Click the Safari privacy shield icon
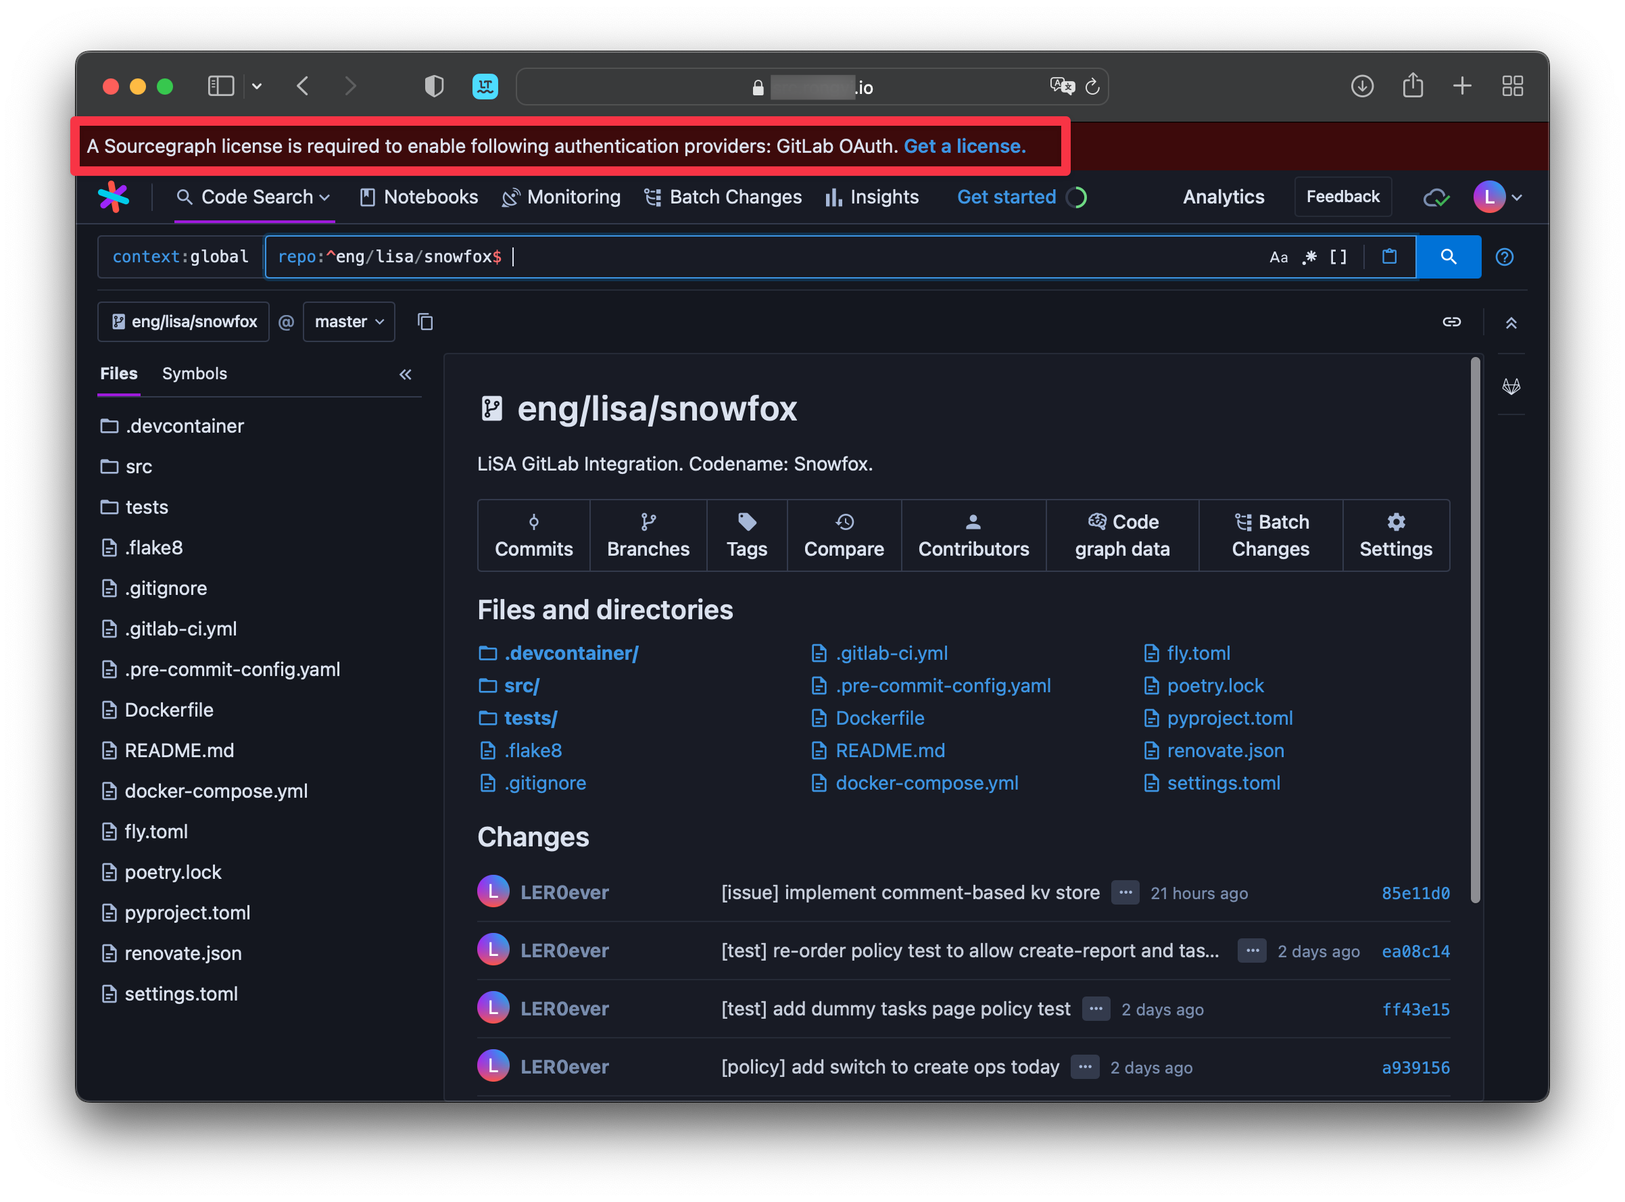1625x1202 pixels. tap(433, 87)
